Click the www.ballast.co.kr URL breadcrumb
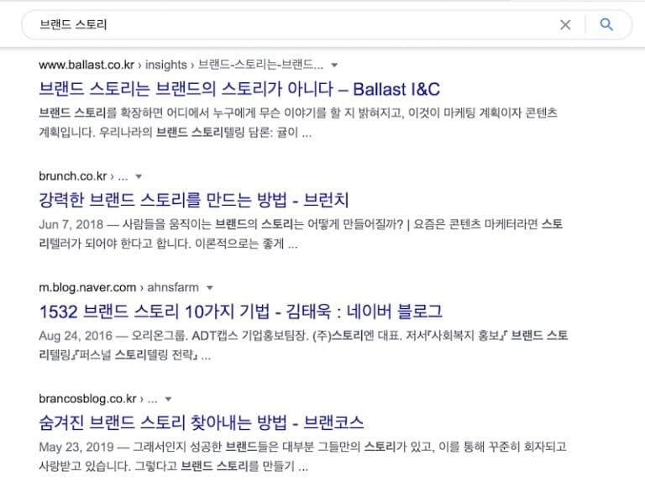Image resolution: width=645 pixels, height=492 pixels. [x=87, y=65]
